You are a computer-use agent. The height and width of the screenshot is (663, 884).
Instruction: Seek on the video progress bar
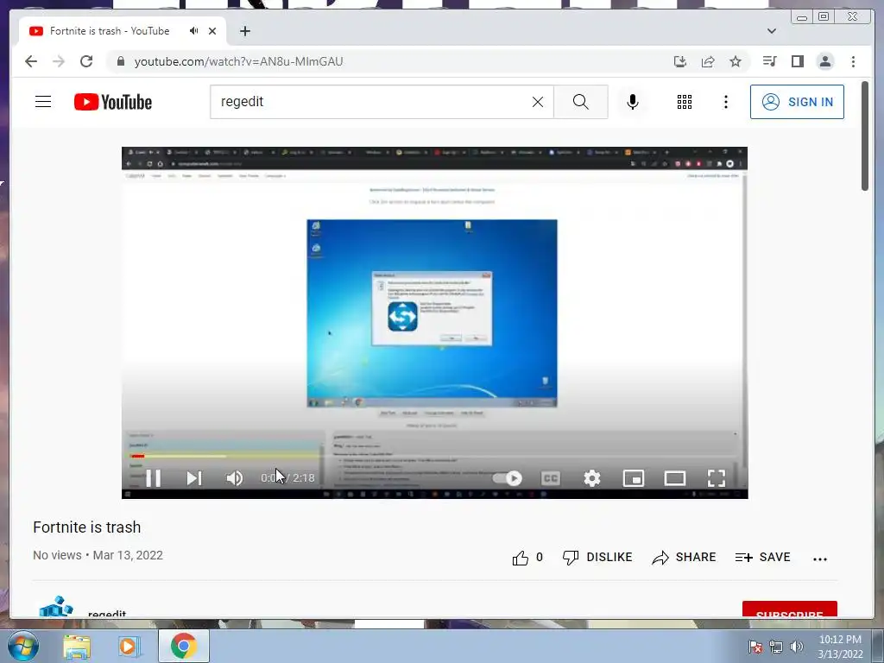pos(435,456)
